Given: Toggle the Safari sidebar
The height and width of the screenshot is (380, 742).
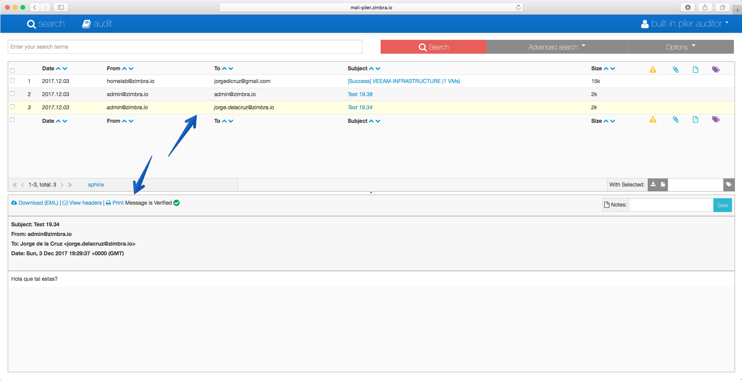Looking at the screenshot, I should coord(61,7).
